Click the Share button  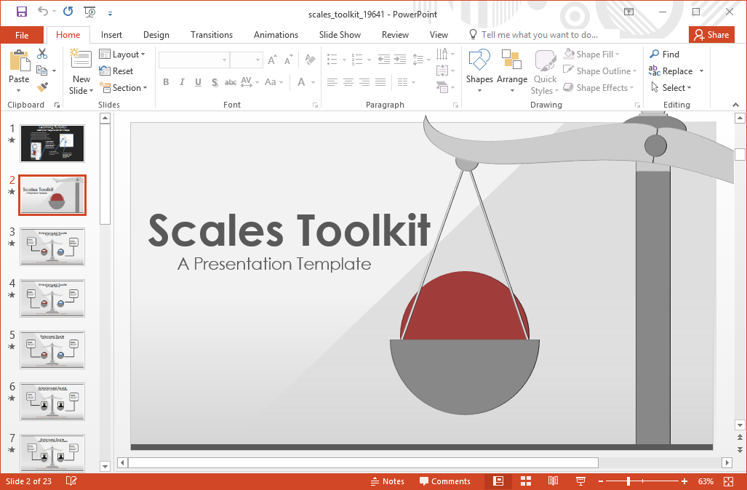coord(711,34)
